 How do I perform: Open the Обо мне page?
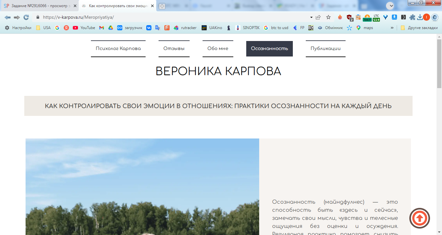coord(218,49)
